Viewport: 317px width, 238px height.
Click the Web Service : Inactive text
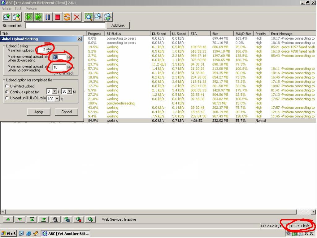pos(119,219)
